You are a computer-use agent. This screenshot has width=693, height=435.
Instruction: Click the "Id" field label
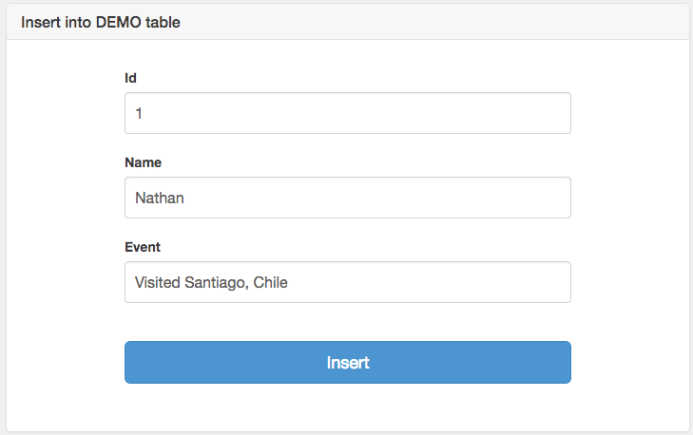coord(130,78)
